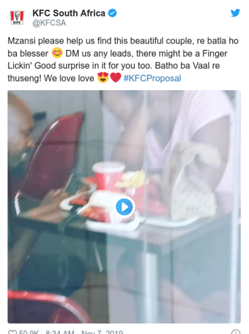The image size is (249, 334).
Task: Click the red heart emoji
Action: pyautogui.click(x=116, y=78)
